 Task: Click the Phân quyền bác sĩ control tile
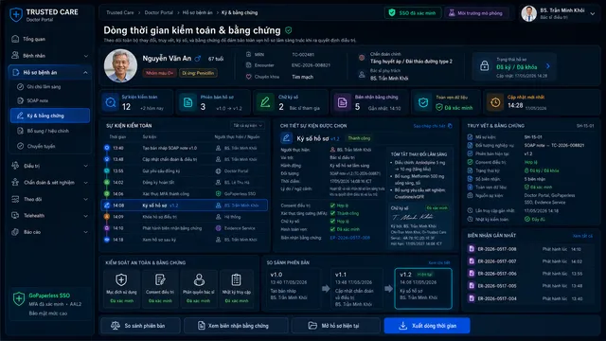pos(198,288)
